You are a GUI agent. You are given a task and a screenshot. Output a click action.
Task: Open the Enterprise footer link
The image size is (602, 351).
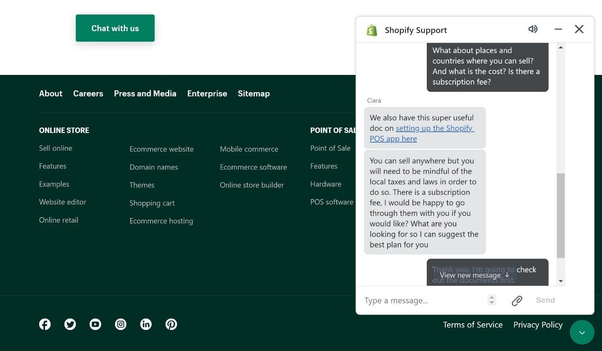click(x=207, y=93)
